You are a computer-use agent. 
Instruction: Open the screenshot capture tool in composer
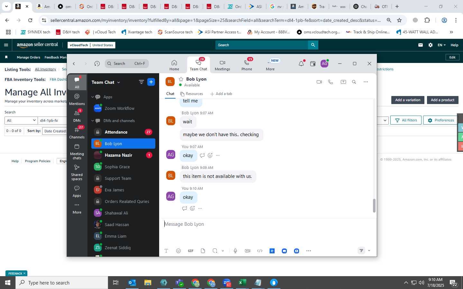coord(215,251)
